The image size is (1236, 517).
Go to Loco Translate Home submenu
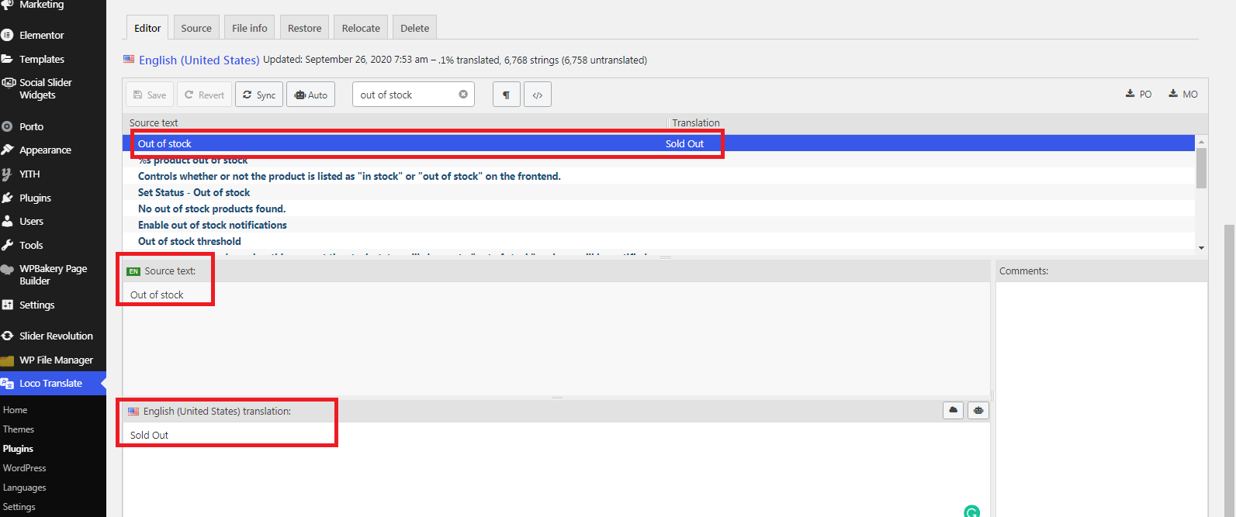click(15, 410)
